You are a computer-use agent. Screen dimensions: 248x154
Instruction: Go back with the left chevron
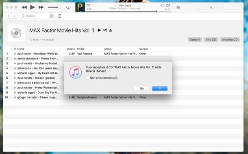tap(9, 16)
